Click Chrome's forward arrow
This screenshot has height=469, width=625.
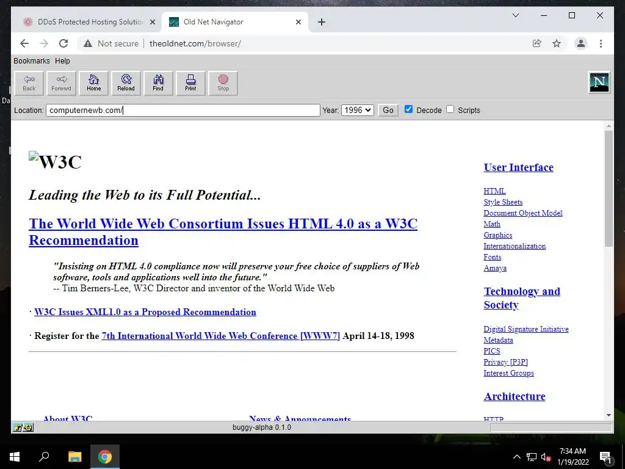click(x=44, y=43)
